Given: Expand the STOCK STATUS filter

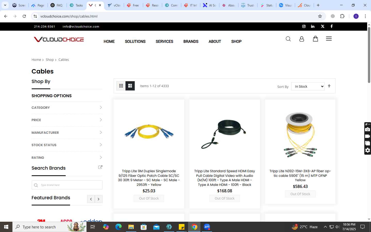Looking at the screenshot, I should [x=67, y=145].
